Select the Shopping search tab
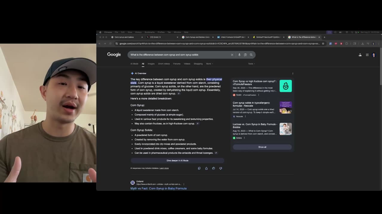The height and width of the screenshot is (214, 382). (198, 64)
